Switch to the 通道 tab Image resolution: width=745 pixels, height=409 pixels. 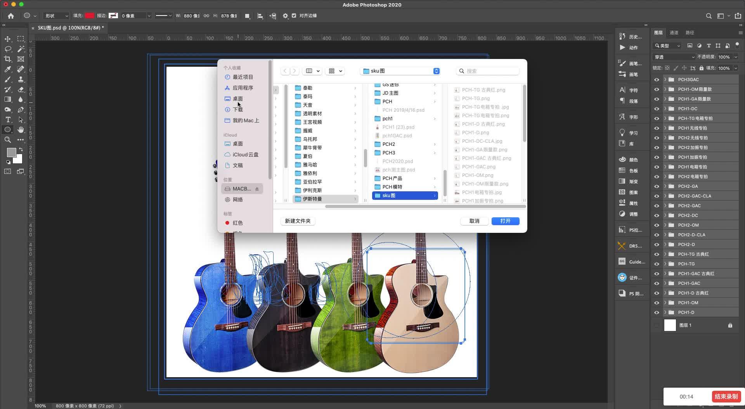pos(674,33)
